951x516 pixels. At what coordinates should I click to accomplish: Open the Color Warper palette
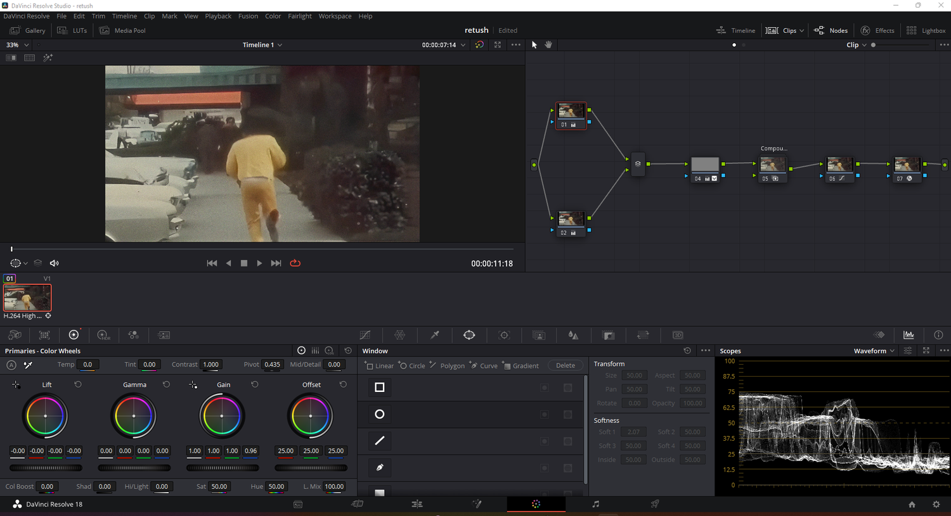(x=400, y=335)
